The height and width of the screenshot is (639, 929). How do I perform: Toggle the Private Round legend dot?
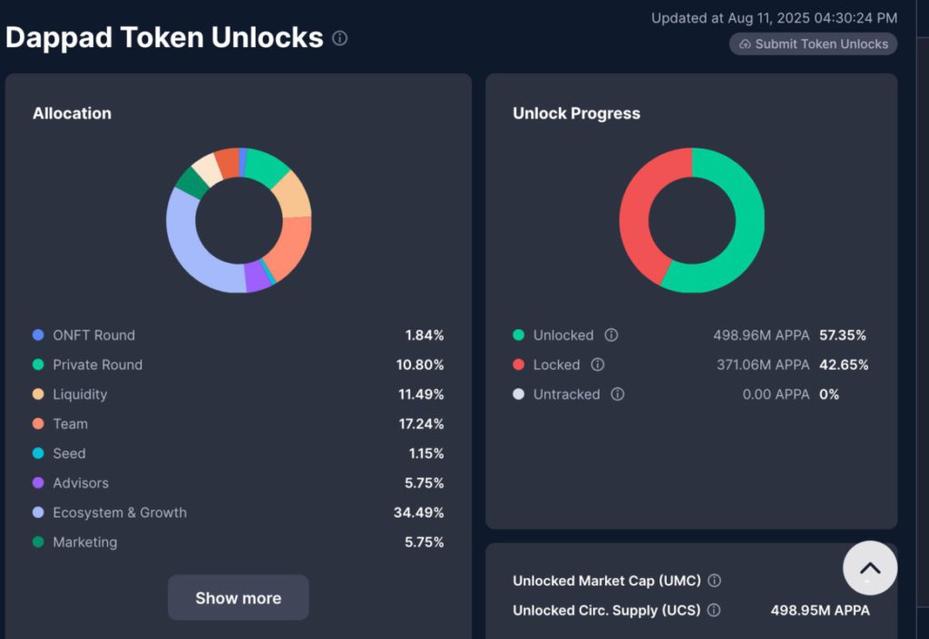(x=38, y=365)
